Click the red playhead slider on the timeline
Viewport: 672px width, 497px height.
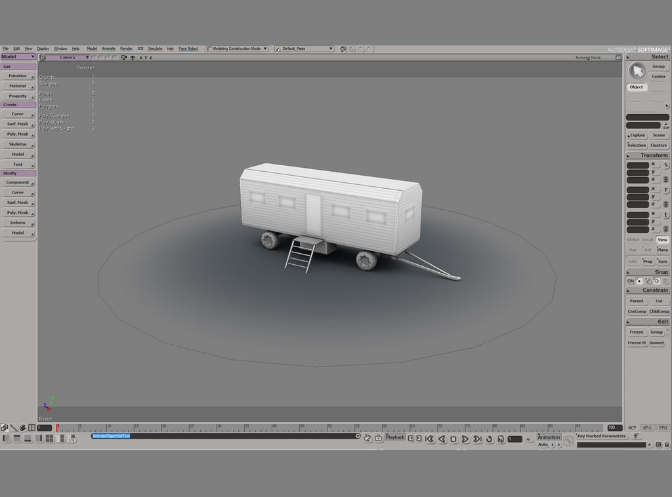pos(56,428)
